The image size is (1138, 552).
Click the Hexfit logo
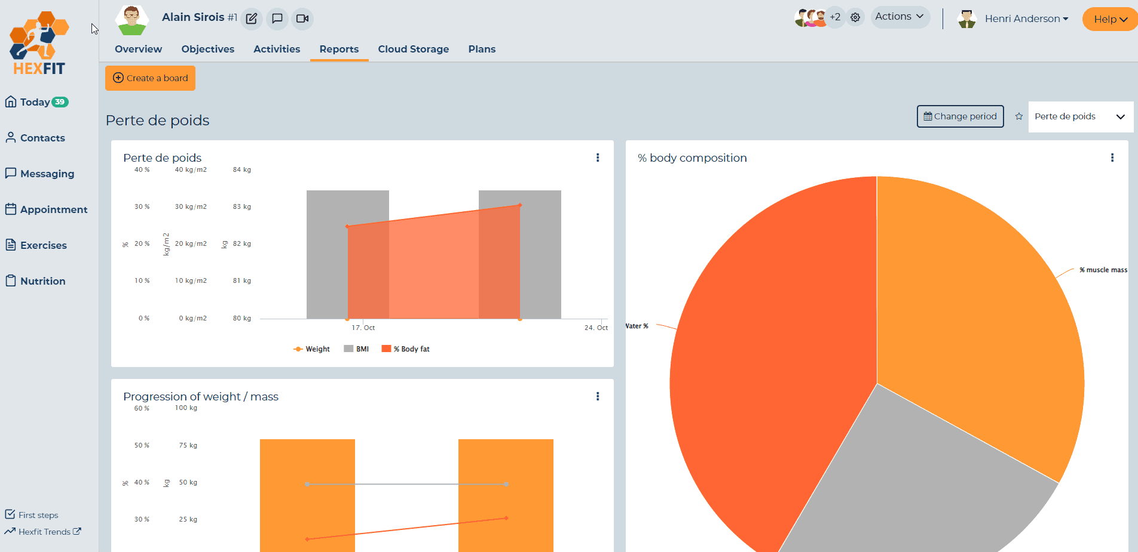[x=39, y=44]
